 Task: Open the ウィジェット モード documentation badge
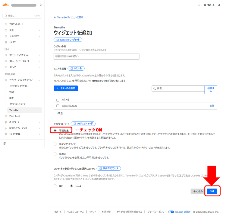point(83,124)
